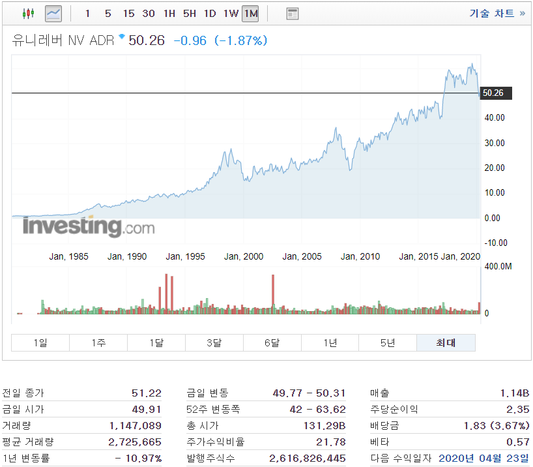This screenshot has width=533, height=467.
Task: Click the 40.00 price axis label
Action: click(495, 118)
